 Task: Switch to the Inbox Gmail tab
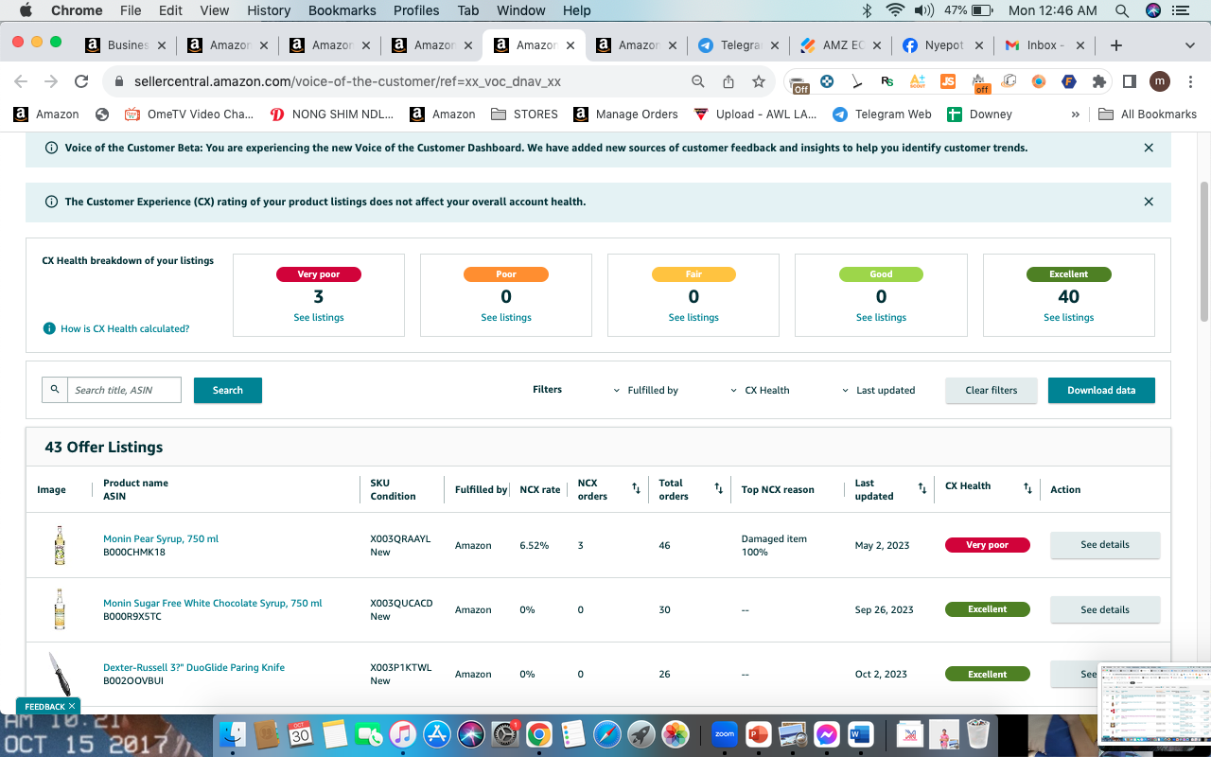(1043, 45)
